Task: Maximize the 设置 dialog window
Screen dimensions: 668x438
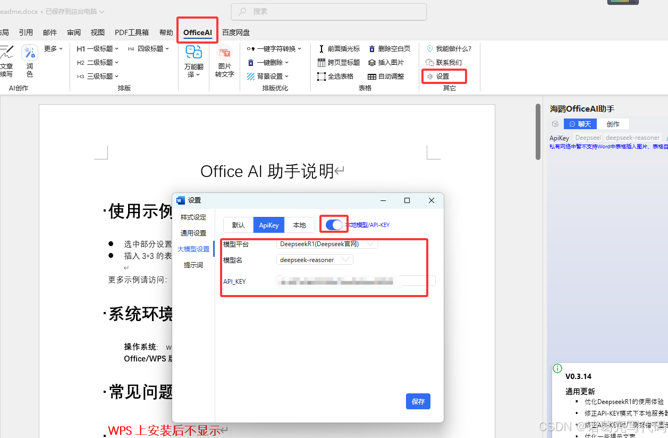Action: tap(407, 200)
